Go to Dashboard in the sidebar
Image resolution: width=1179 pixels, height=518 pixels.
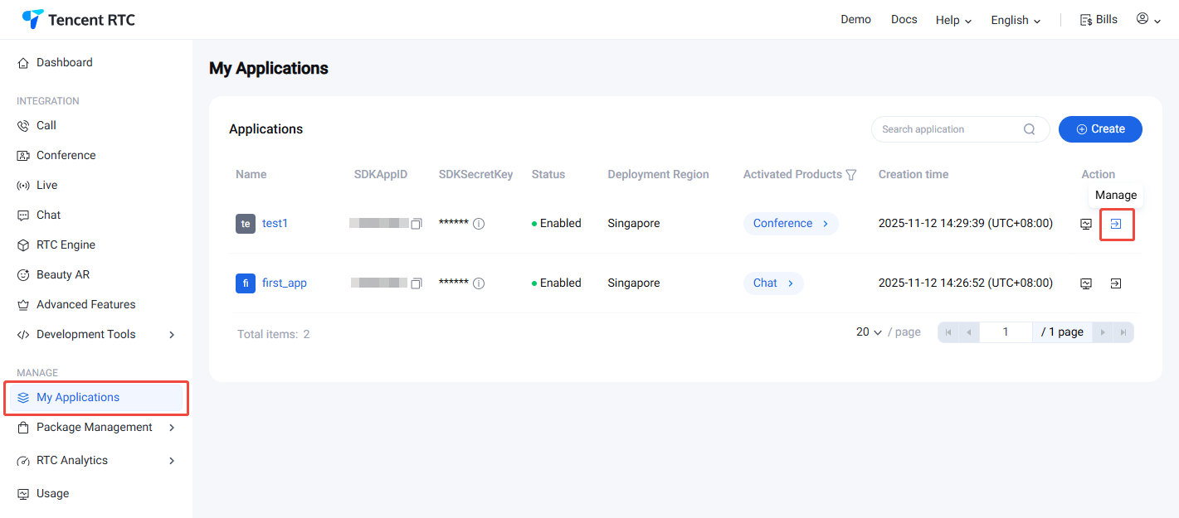(x=64, y=63)
